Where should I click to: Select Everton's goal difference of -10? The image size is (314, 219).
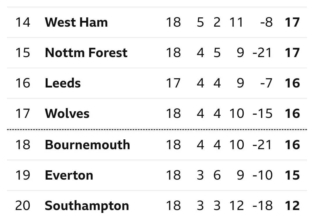tap(262, 176)
